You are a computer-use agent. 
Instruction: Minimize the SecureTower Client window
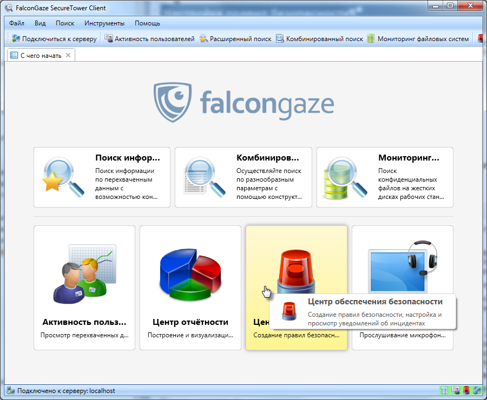pos(435,6)
